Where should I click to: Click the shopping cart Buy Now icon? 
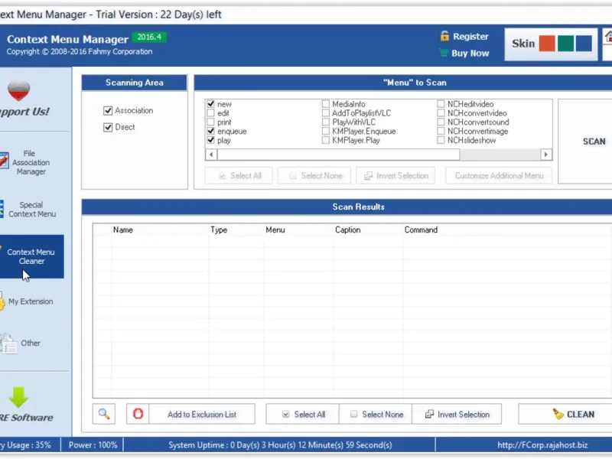(444, 53)
